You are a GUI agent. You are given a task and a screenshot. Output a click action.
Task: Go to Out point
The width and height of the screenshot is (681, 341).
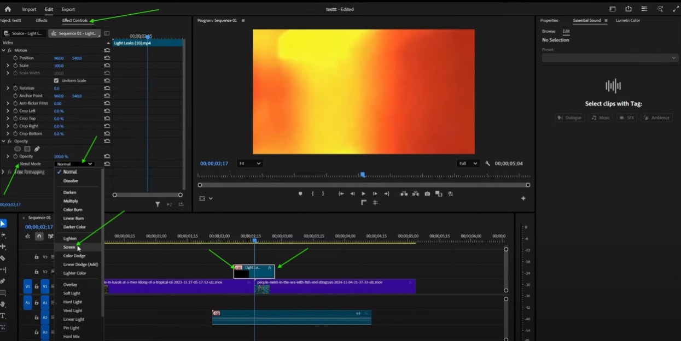click(387, 193)
